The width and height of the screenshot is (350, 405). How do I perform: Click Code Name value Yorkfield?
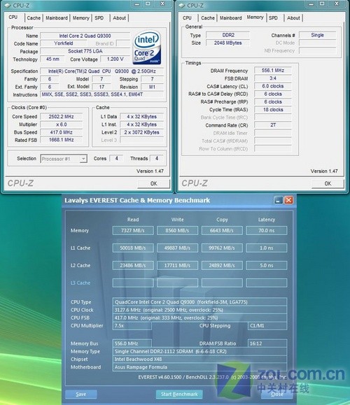[x=64, y=43]
